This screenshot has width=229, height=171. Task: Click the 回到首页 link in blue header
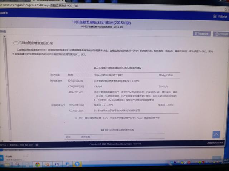[x=4, y=13]
